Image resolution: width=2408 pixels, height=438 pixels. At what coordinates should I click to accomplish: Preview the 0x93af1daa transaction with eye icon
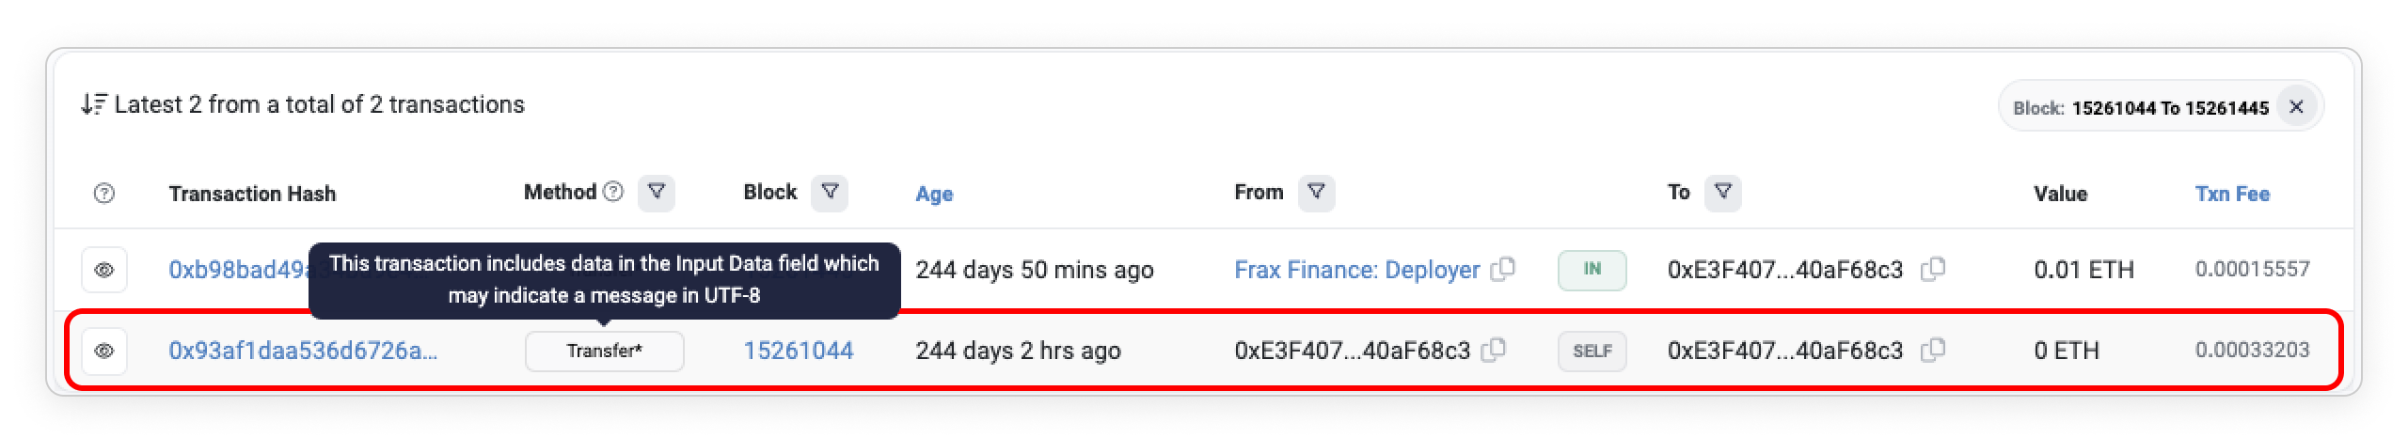point(104,351)
